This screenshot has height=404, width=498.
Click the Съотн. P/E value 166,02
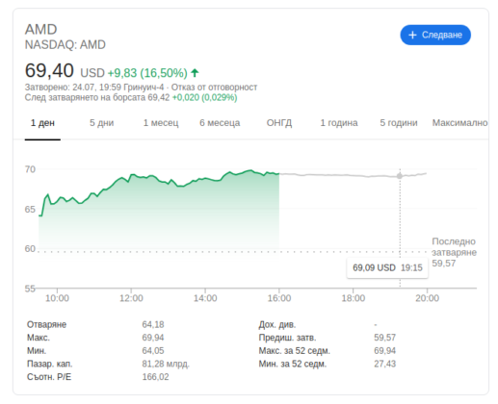point(155,377)
